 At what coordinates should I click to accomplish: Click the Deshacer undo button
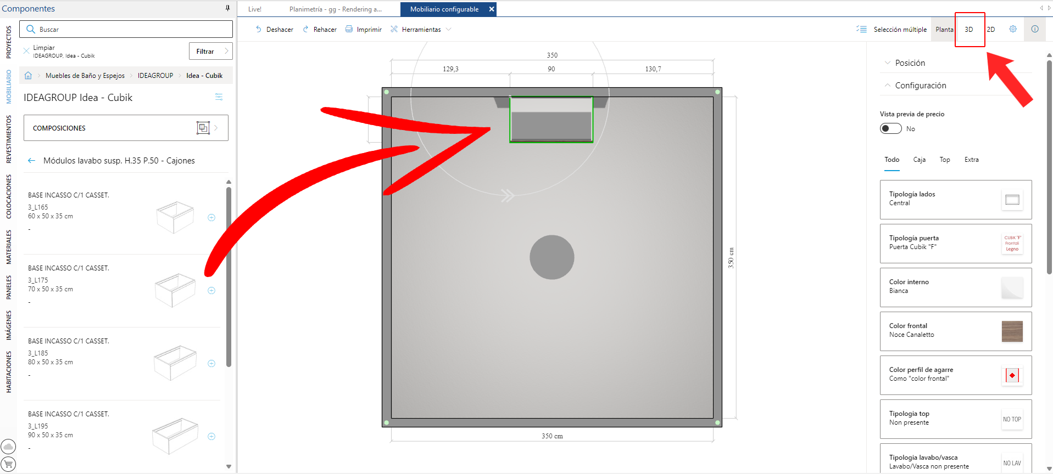click(274, 30)
